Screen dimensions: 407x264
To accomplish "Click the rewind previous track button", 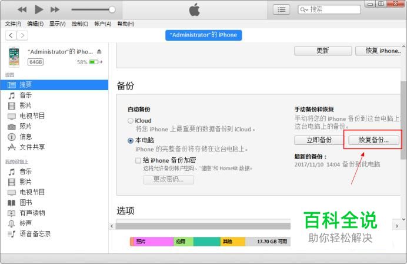I will (22, 9).
